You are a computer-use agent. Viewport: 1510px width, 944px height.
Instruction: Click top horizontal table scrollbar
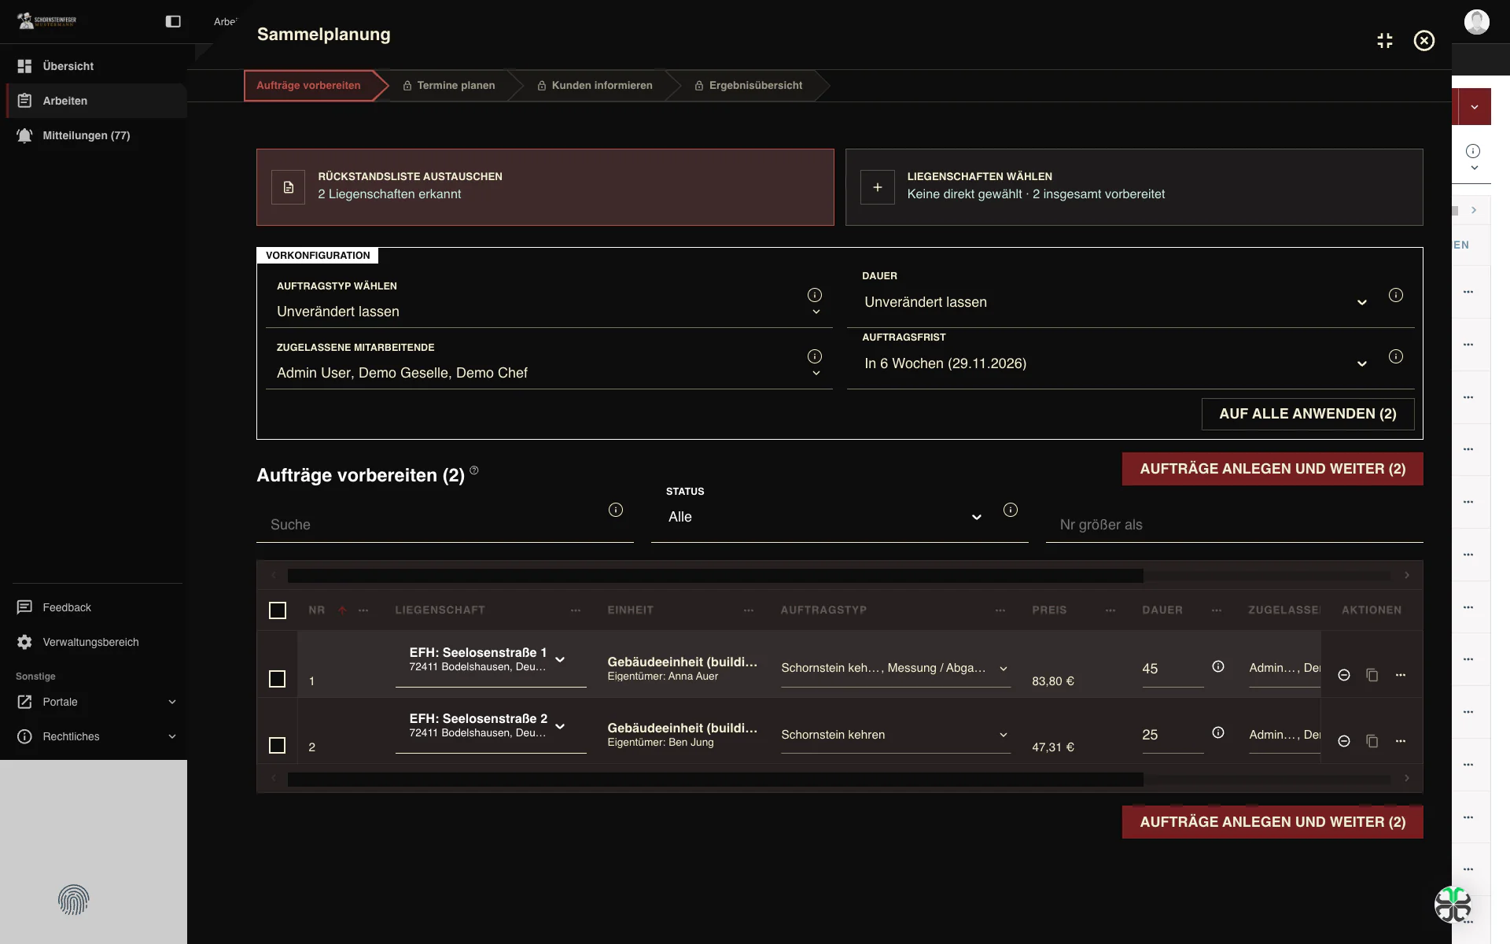716,576
